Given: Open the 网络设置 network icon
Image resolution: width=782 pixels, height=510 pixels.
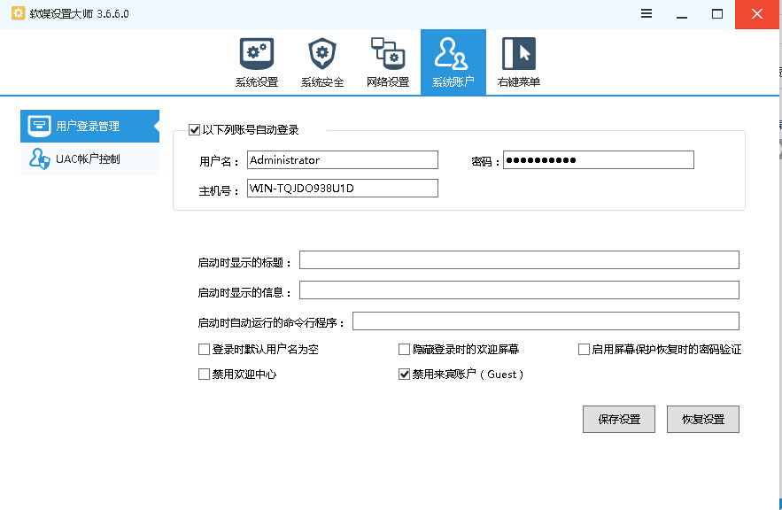Looking at the screenshot, I should 388,54.
